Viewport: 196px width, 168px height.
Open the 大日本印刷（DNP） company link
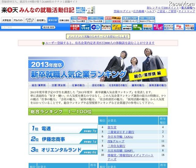(121, 150)
